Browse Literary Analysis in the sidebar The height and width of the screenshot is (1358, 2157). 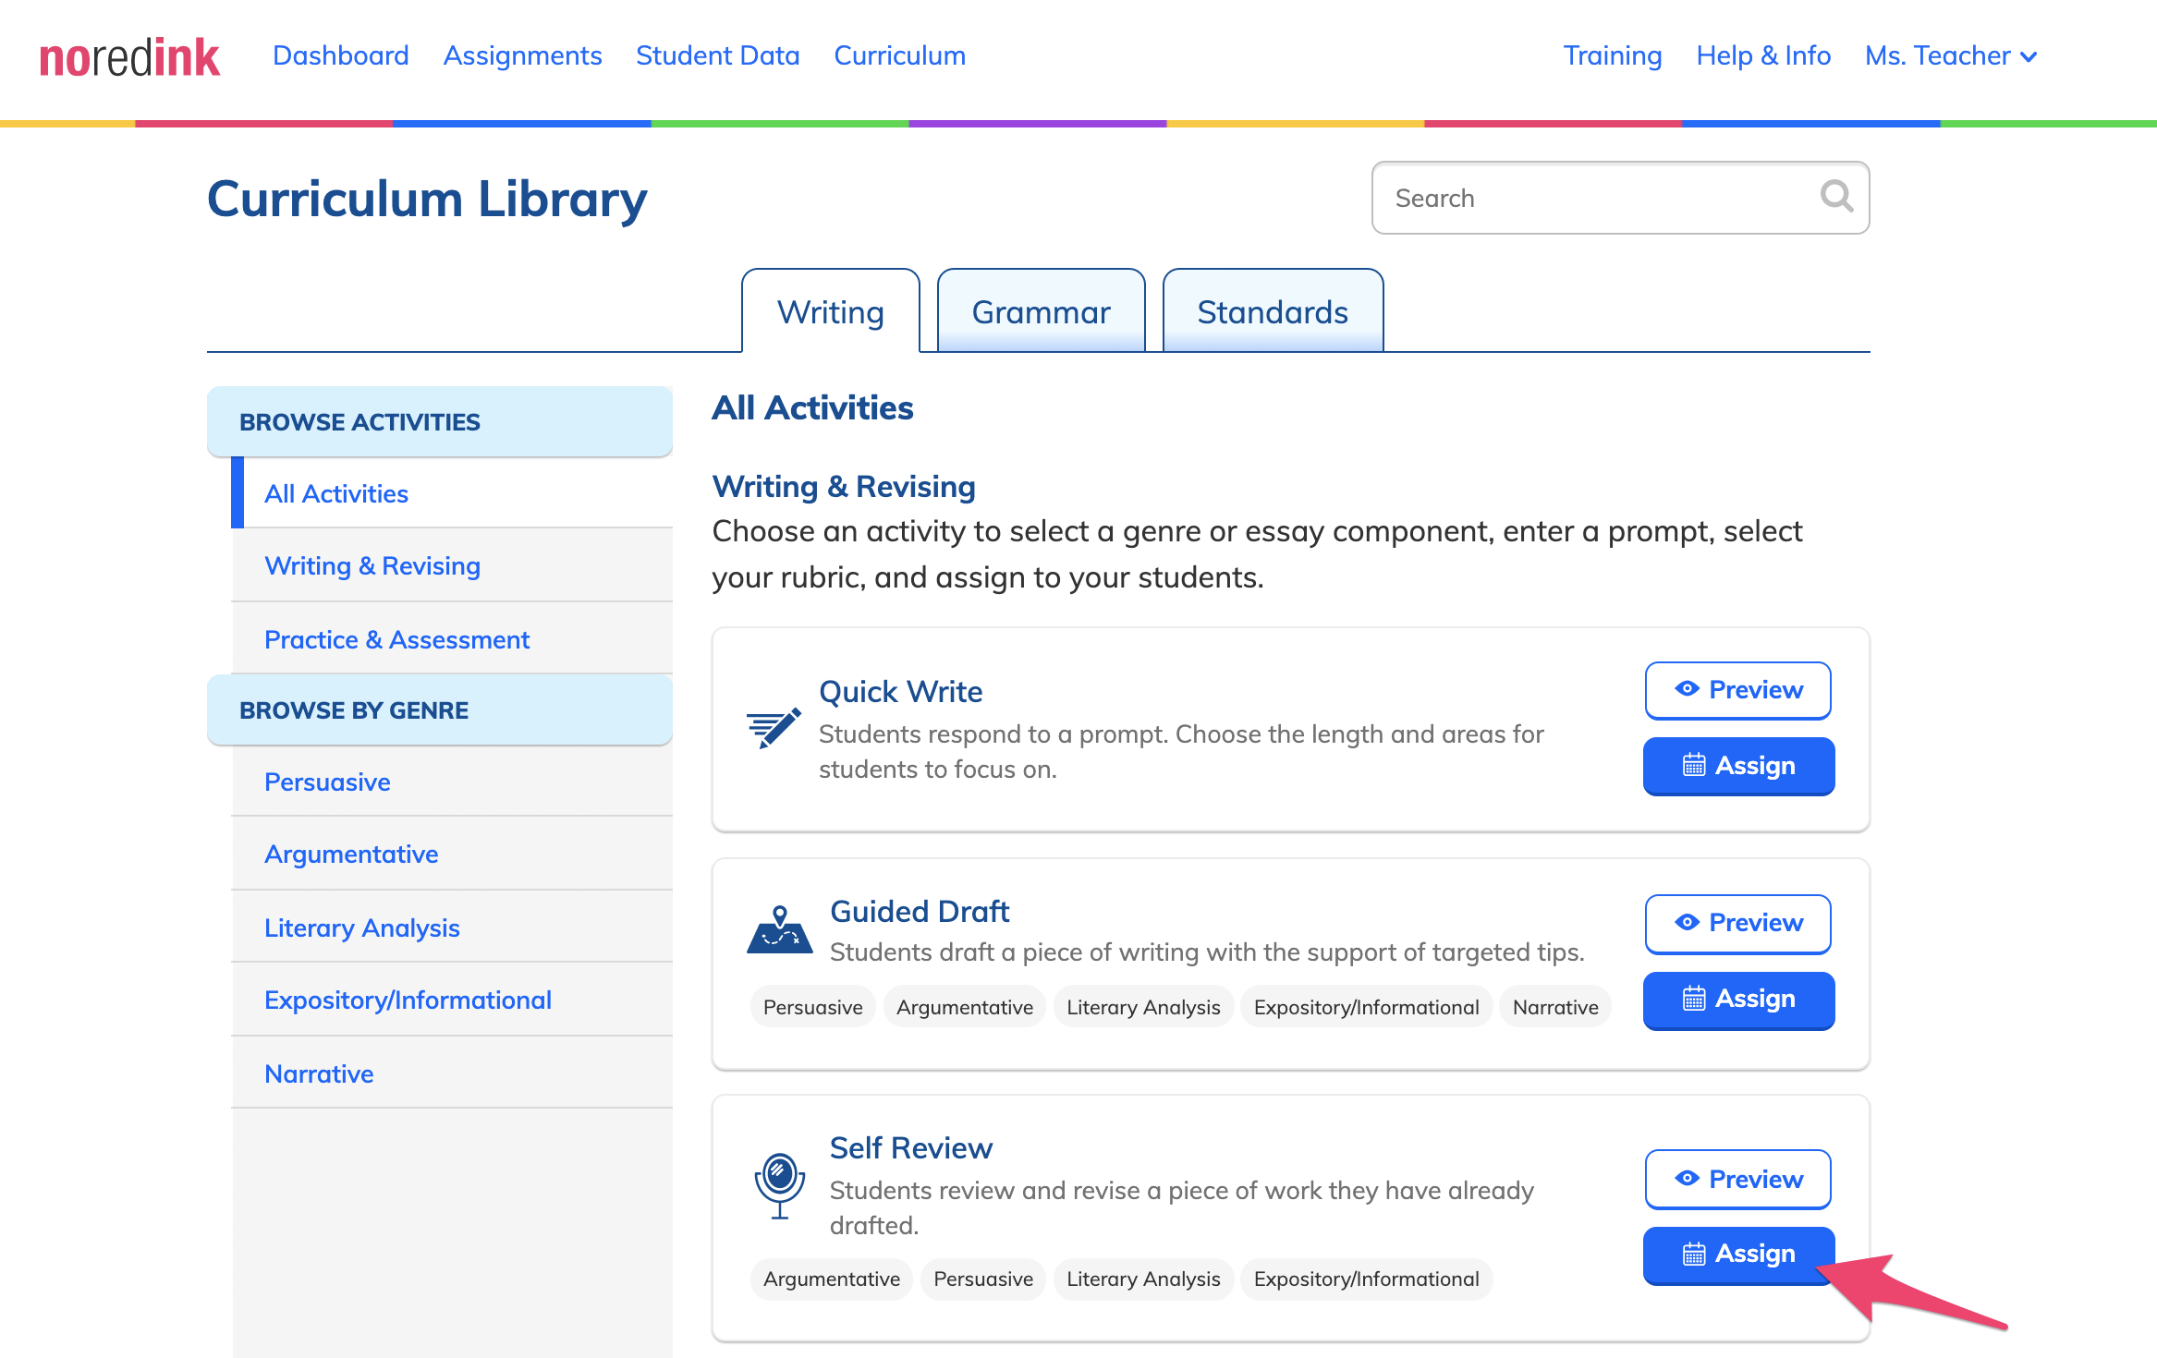[x=452, y=928]
